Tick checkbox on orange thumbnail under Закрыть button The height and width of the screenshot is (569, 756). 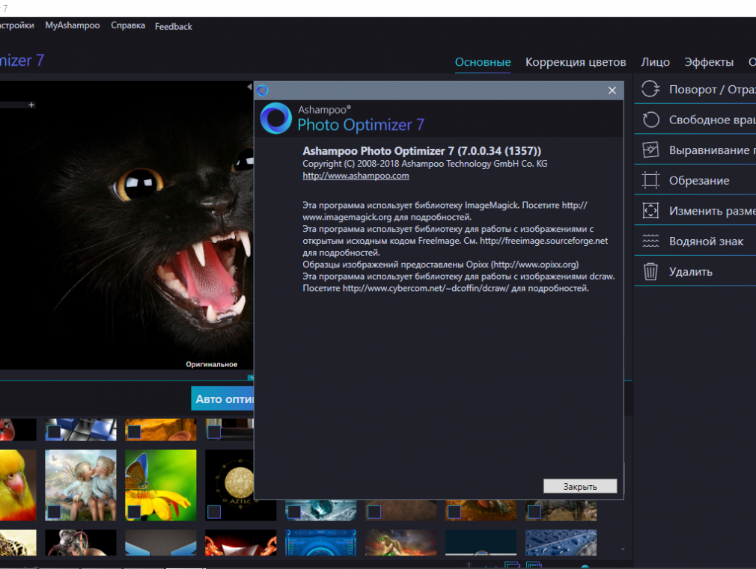point(454,511)
